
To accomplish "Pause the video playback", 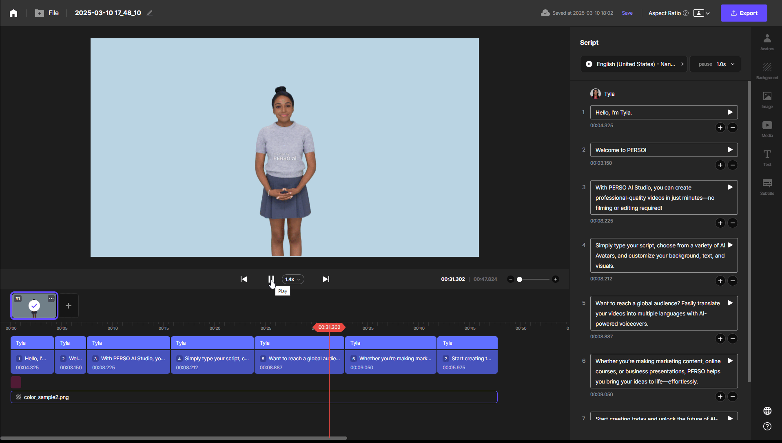I will click(x=271, y=279).
